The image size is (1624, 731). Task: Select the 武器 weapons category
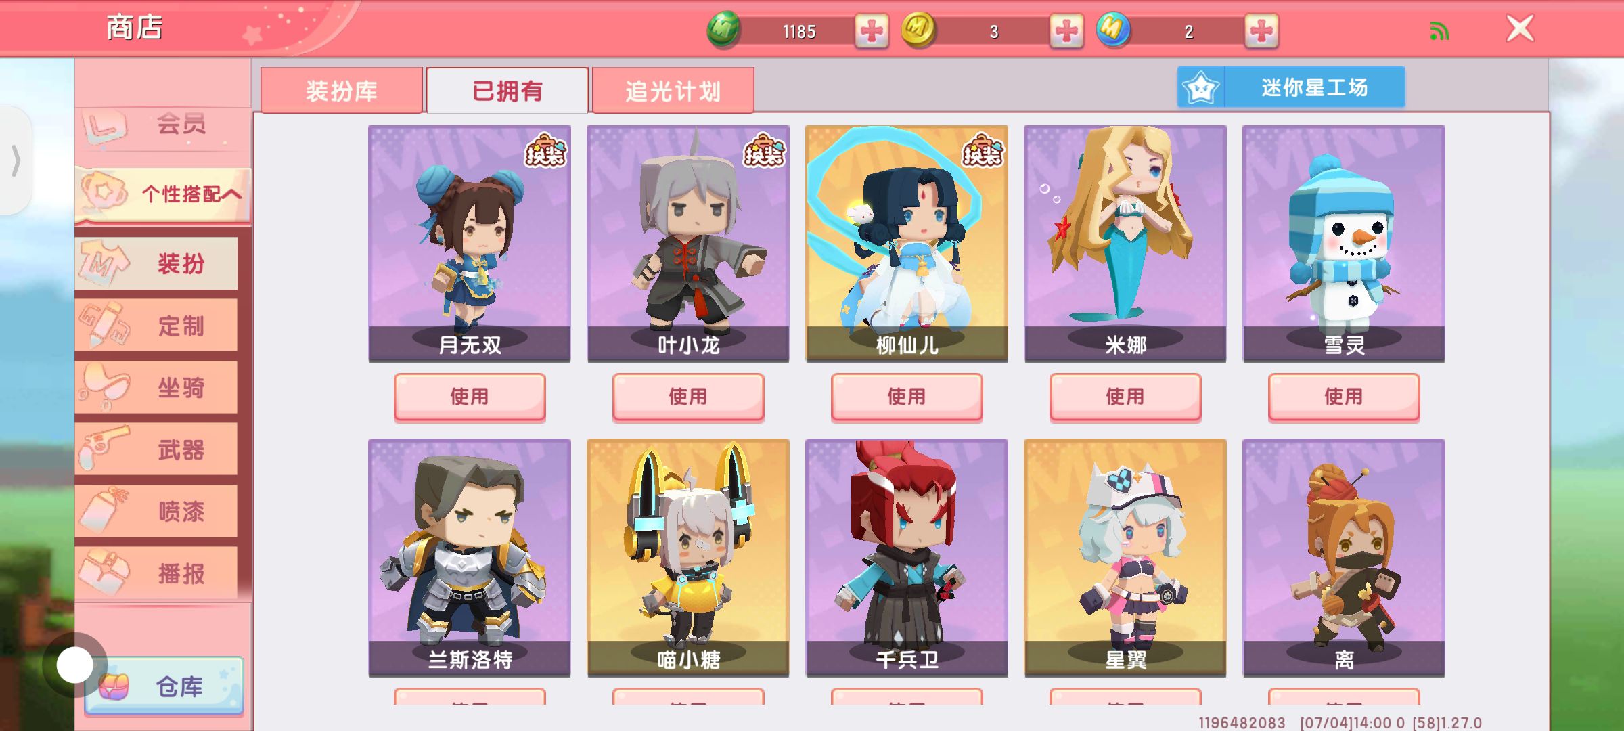(x=157, y=449)
